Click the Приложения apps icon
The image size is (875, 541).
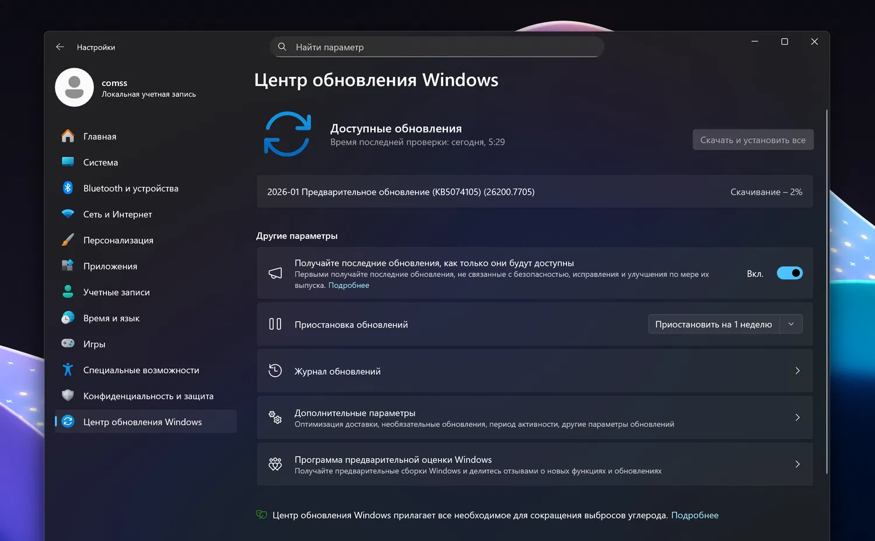[x=68, y=266]
